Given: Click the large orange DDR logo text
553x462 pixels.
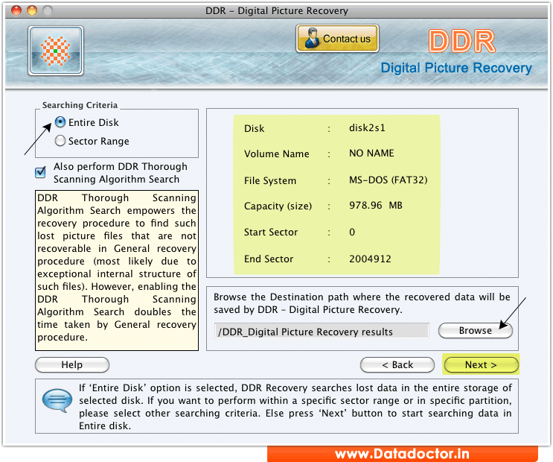Looking at the screenshot, I should pos(462,41).
